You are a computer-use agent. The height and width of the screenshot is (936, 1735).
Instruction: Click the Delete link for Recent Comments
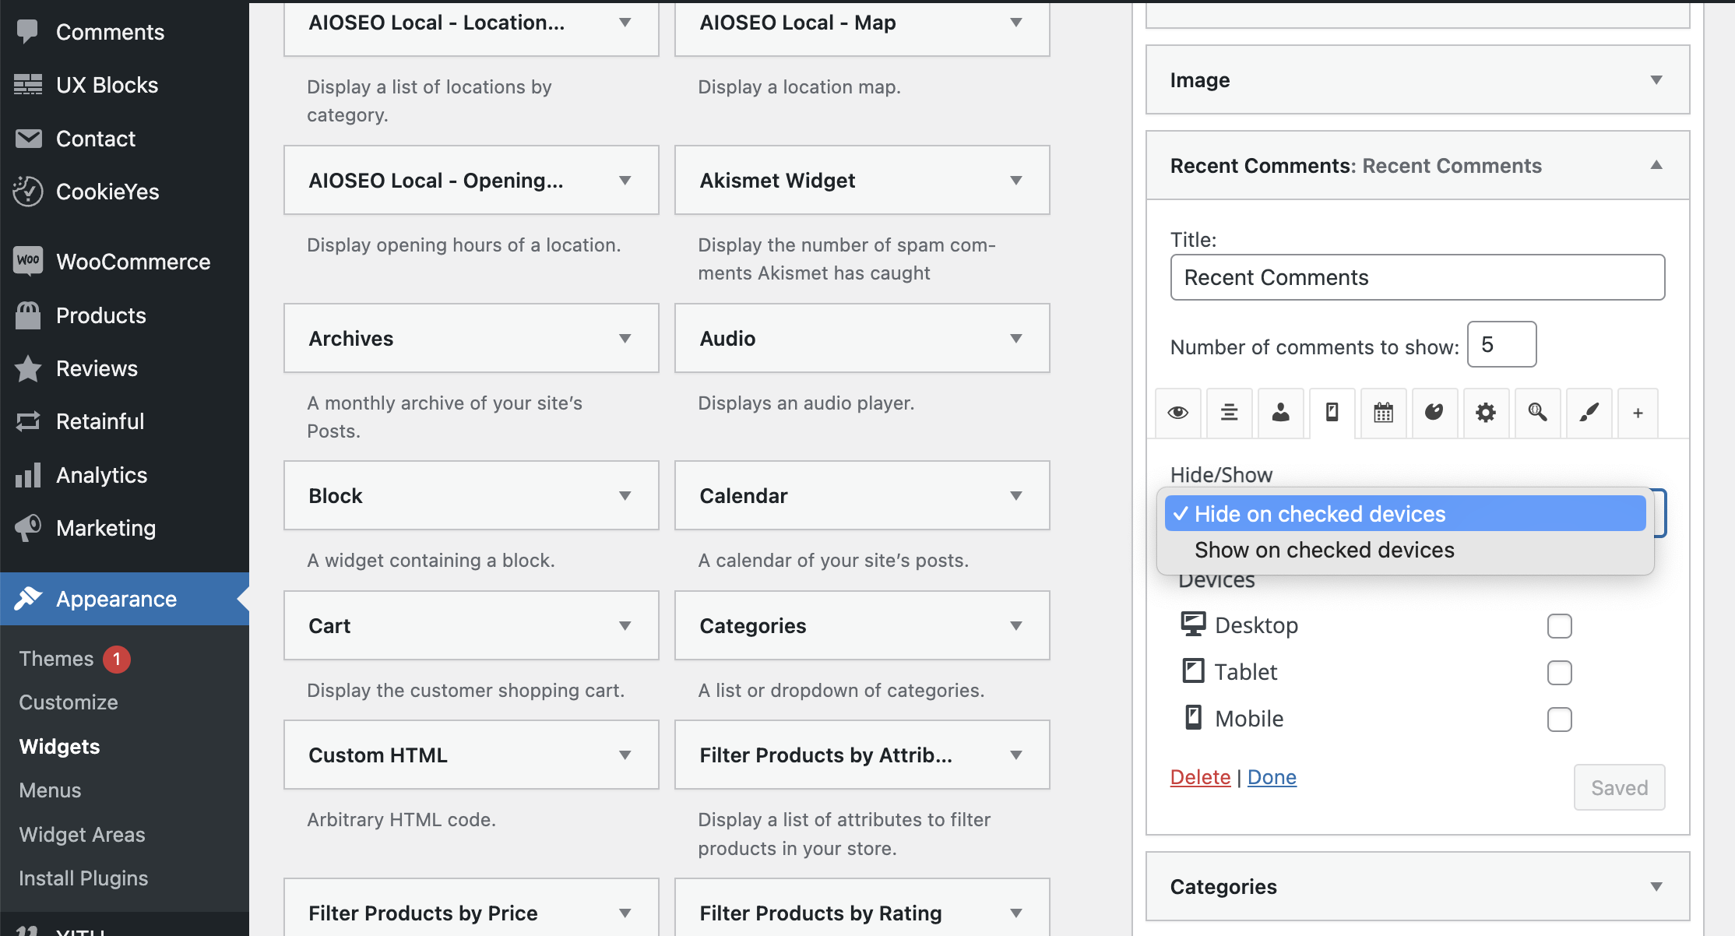point(1199,776)
